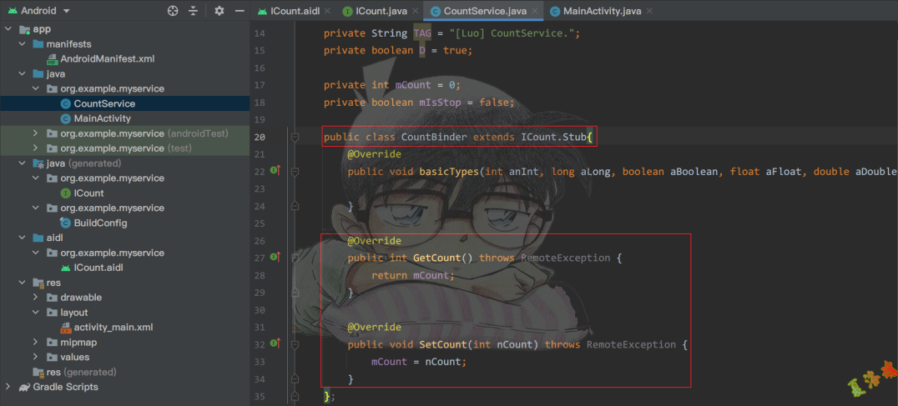Toggle code fold marker at line 20
The image size is (898, 406).
pos(295,137)
